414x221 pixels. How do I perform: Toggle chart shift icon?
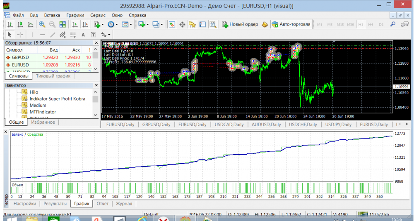(85, 24)
